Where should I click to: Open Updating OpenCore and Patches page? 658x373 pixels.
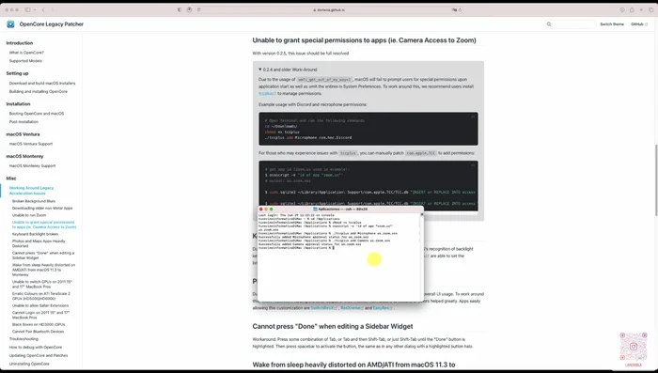pyautogui.click(x=39, y=356)
